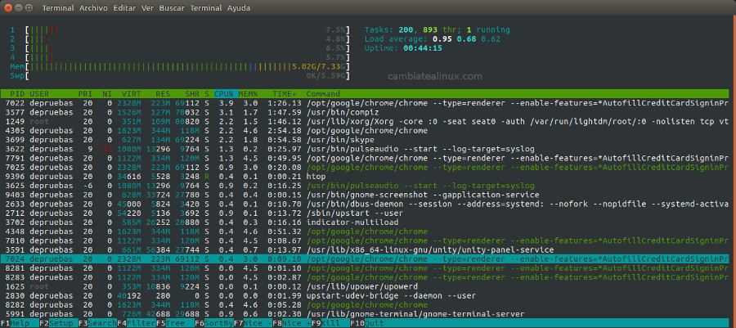
Task: Select pulseaudio row with PID 3622
Action: [x=364, y=149]
